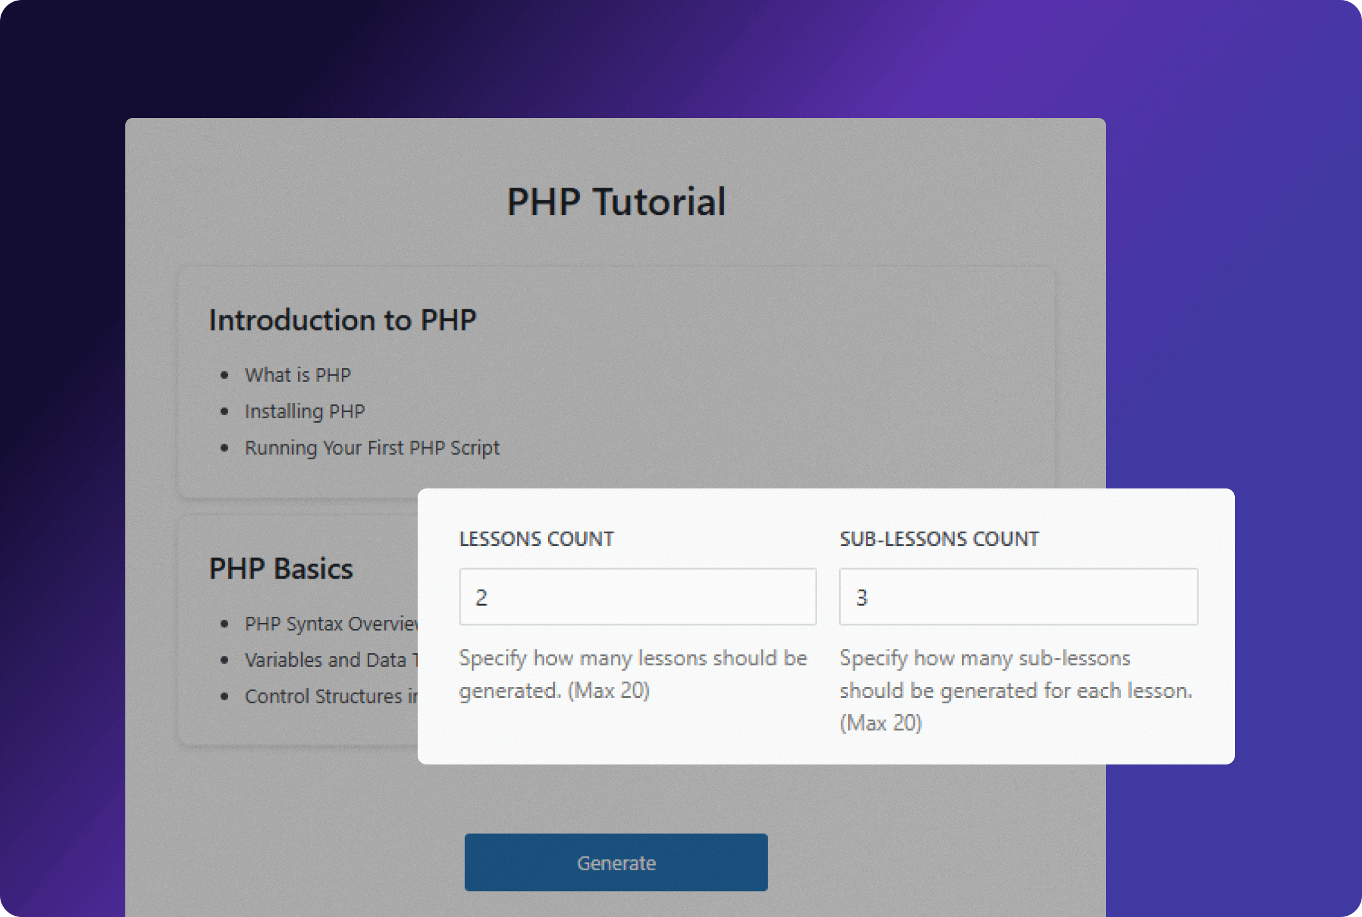Viewport: 1362px width, 917px height.
Task: Click the PHP Tutorial heading
Action: [616, 202]
